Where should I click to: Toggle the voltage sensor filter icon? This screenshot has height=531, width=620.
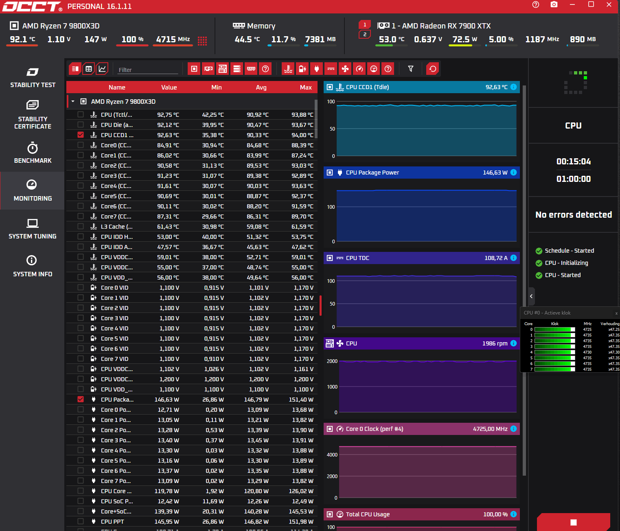(302, 69)
